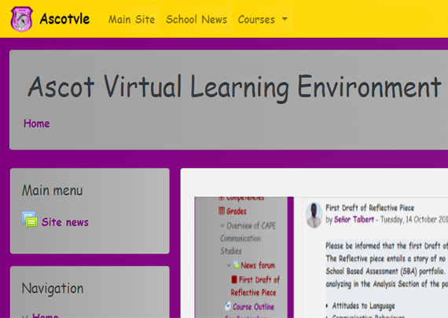Screen dimensions: 448x318
Task: Click the Ascot school crest logo
Action: coord(22,19)
